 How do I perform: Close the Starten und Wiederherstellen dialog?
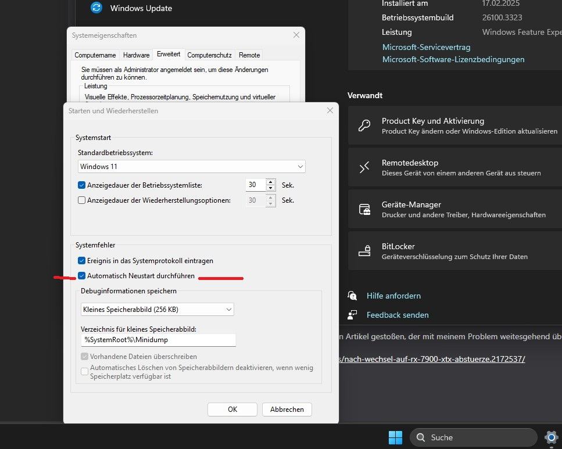click(330, 110)
